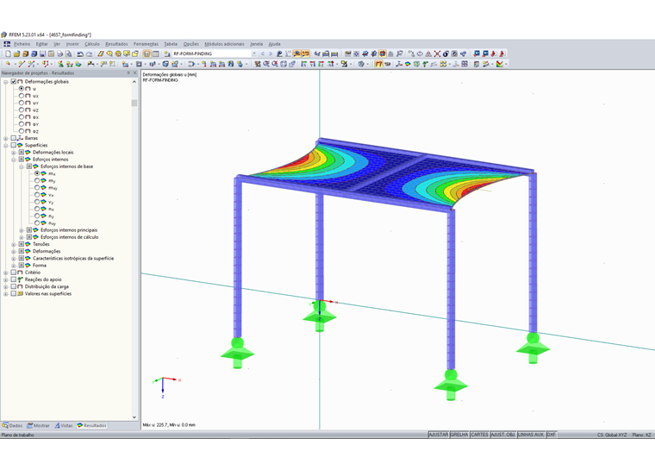This screenshot has height=470, width=655.
Task: Click the first PDF export icon
Action: (493, 53)
